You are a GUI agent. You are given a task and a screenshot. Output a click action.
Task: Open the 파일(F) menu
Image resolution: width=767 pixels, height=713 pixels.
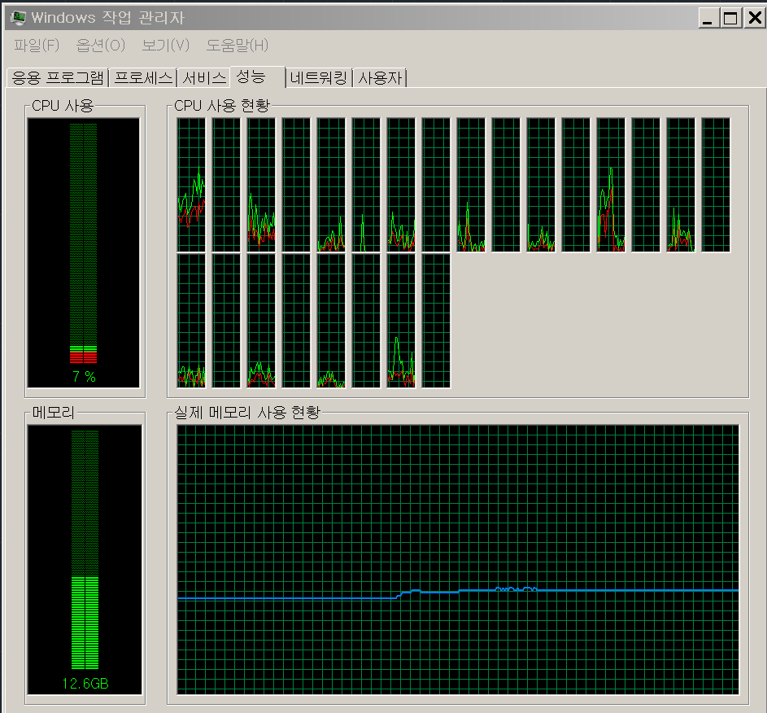pos(37,46)
